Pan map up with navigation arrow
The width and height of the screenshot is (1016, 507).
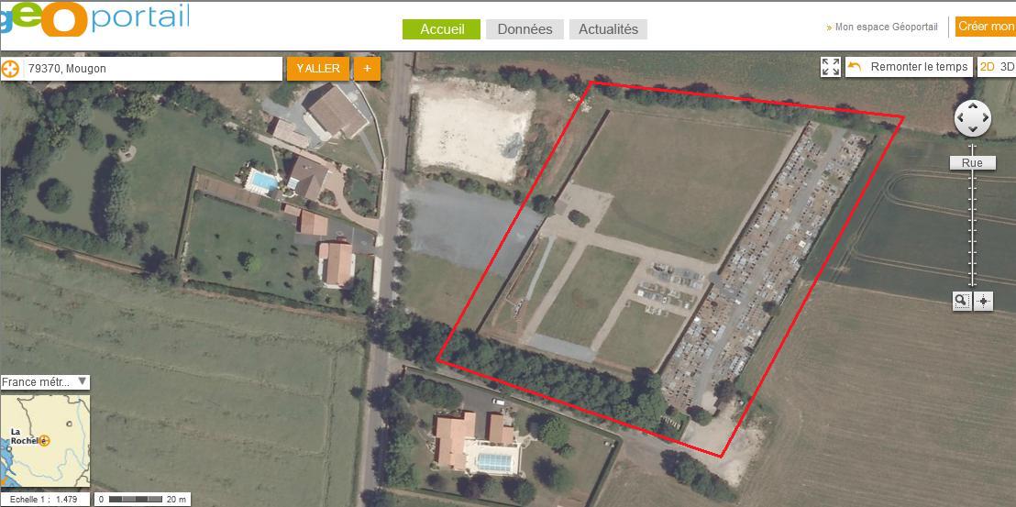[x=973, y=107]
